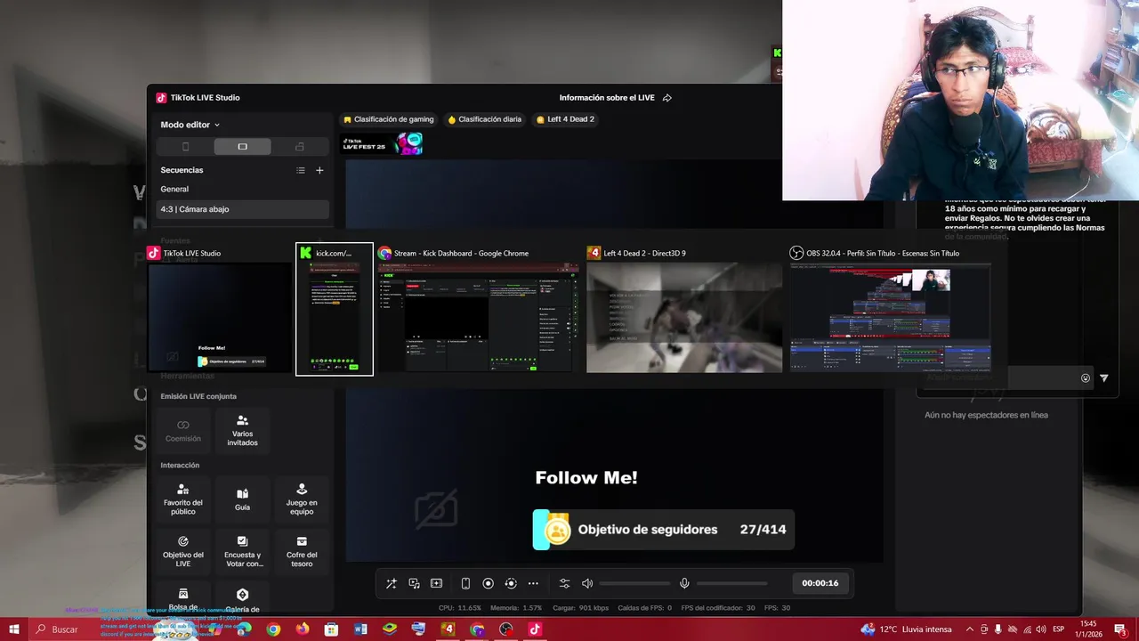Open Google Chrome from the taskbar
1139x641 pixels.
[x=273, y=629]
